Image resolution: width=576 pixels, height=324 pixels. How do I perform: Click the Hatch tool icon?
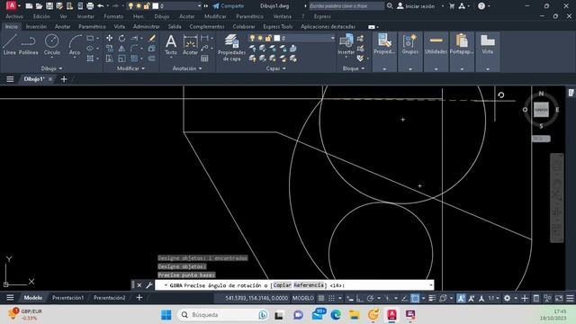pos(90,58)
